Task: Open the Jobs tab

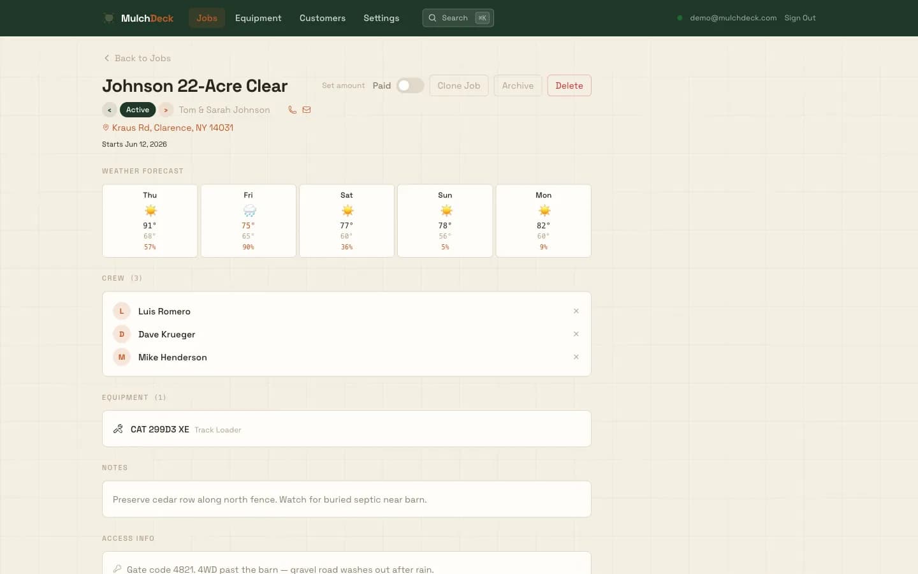Action: tap(207, 18)
